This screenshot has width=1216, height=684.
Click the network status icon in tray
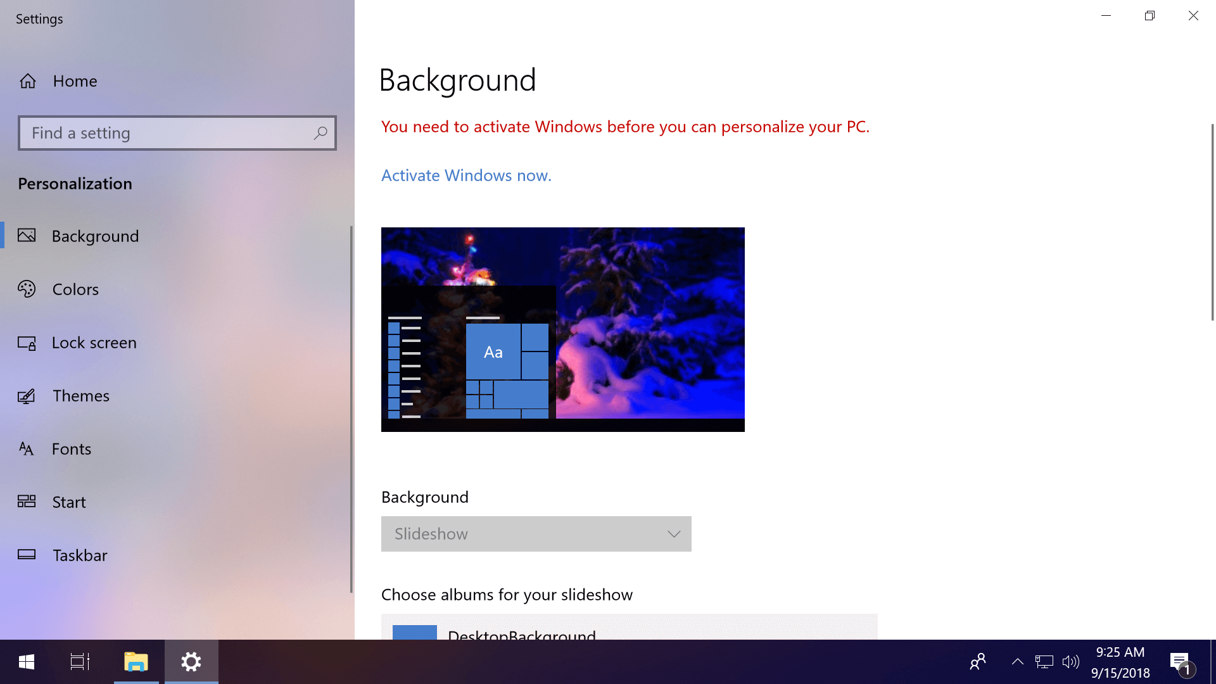click(1045, 661)
